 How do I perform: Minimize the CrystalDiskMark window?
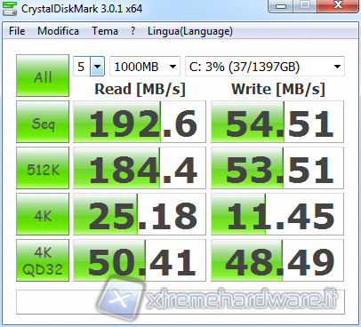[281, 6]
